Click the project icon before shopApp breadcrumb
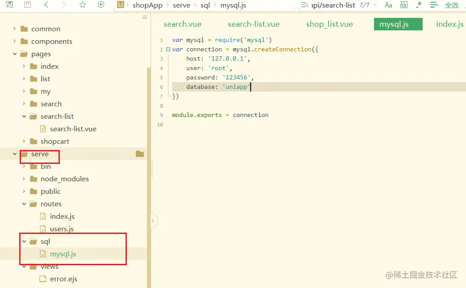This screenshot has height=288, width=466. (x=120, y=5)
